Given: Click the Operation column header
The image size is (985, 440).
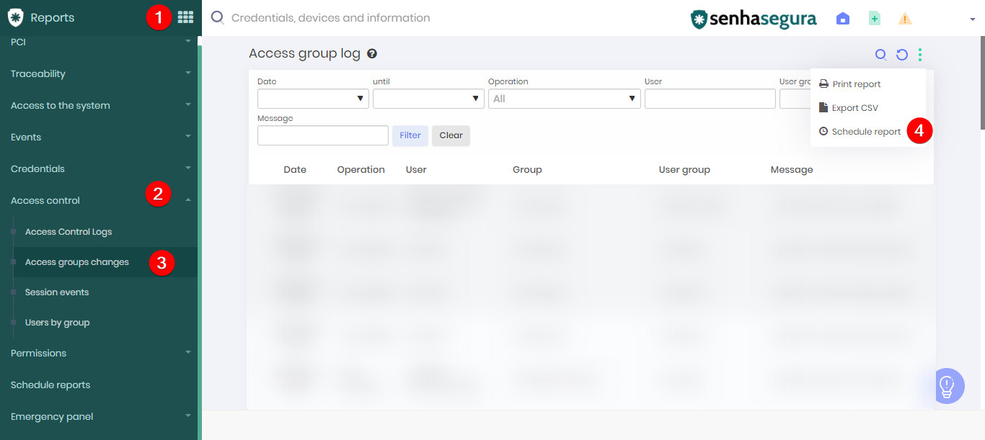Looking at the screenshot, I should coord(361,170).
